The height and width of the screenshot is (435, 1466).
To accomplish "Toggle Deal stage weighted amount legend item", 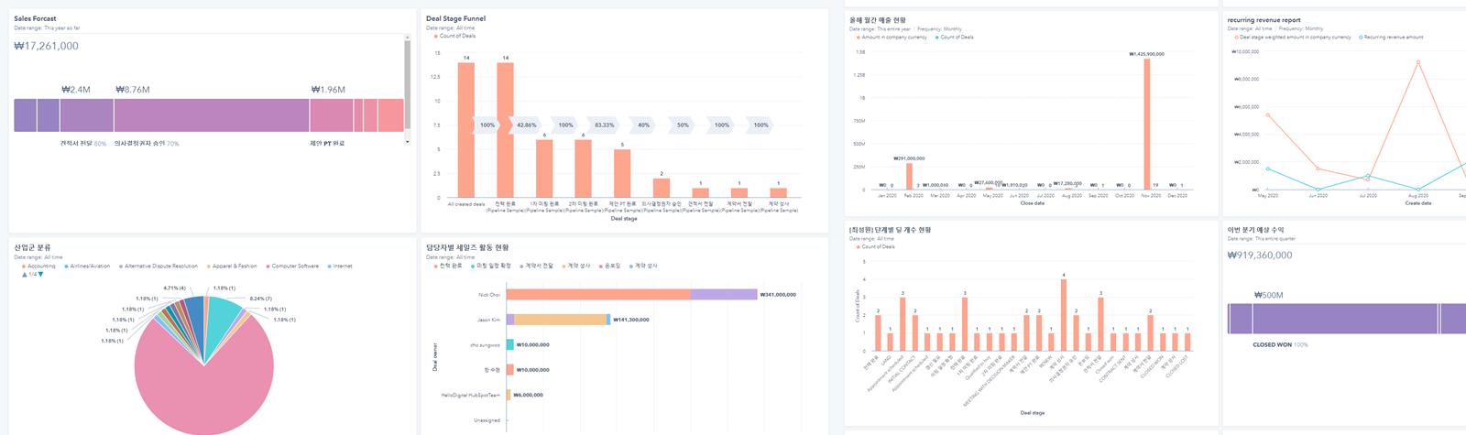I will 1292,38.
